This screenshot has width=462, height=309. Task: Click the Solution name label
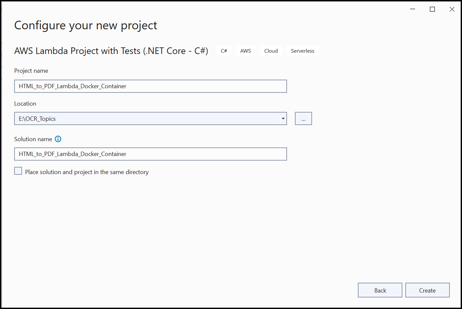tap(33, 139)
